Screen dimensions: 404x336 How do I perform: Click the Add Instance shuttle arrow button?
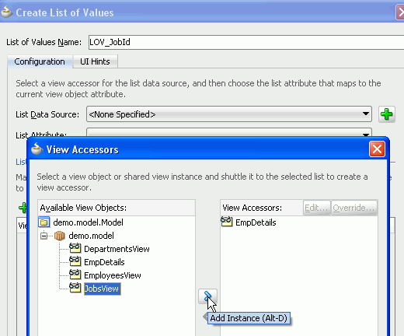[207, 296]
